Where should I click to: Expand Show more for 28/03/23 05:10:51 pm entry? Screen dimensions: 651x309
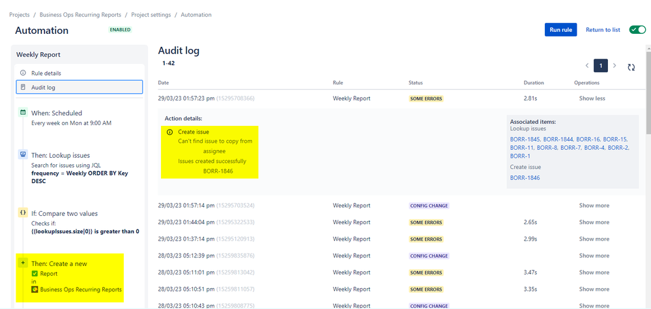click(x=594, y=289)
